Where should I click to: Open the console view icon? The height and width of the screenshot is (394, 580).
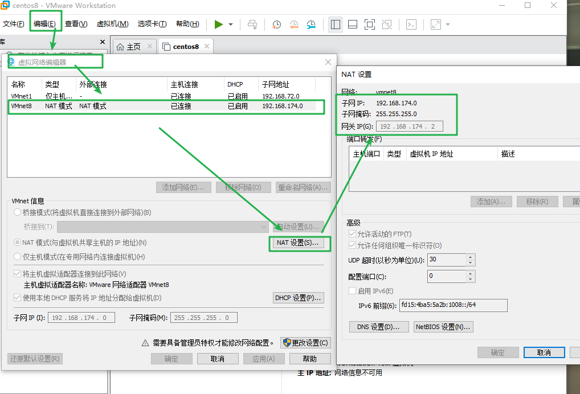point(411,24)
